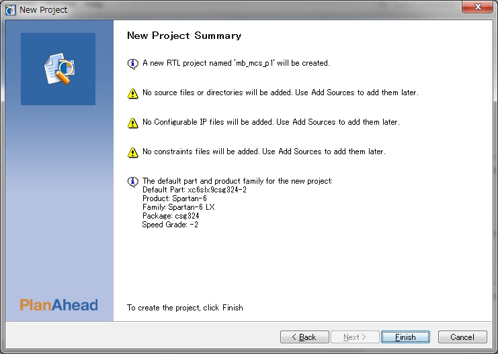Click the project wizard magnifier illustration

point(59,68)
